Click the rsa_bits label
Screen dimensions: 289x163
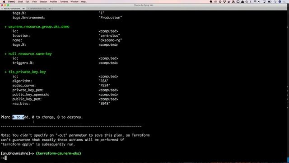click(x=21, y=104)
